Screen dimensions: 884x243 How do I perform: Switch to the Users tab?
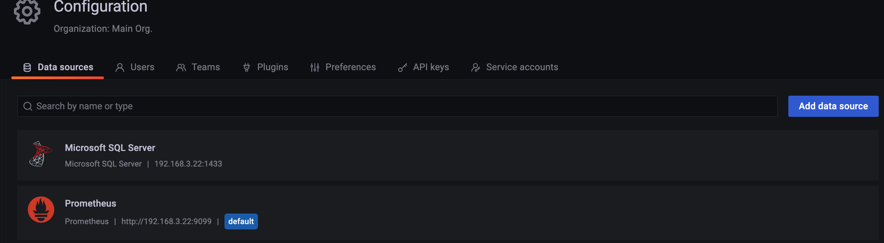(142, 67)
